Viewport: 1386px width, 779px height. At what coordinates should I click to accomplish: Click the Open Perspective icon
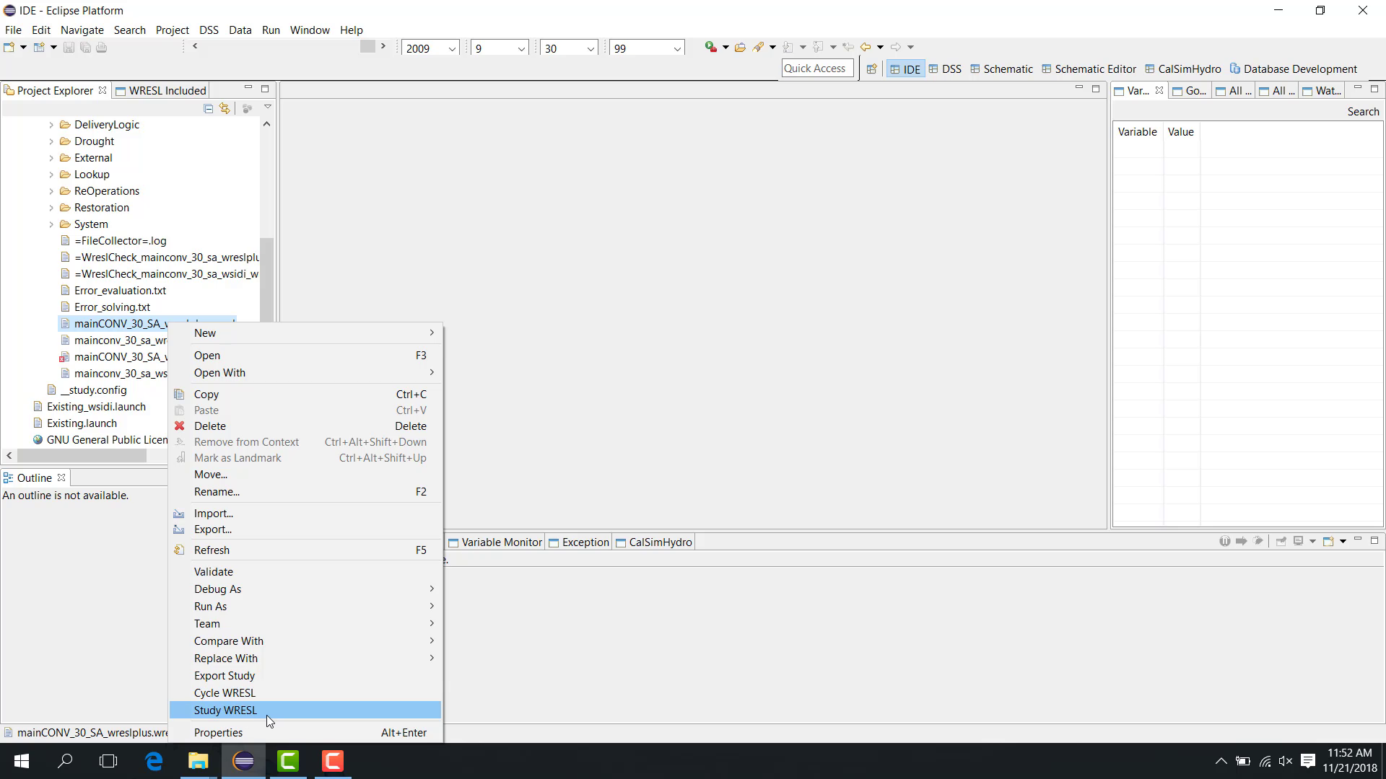coord(871,69)
